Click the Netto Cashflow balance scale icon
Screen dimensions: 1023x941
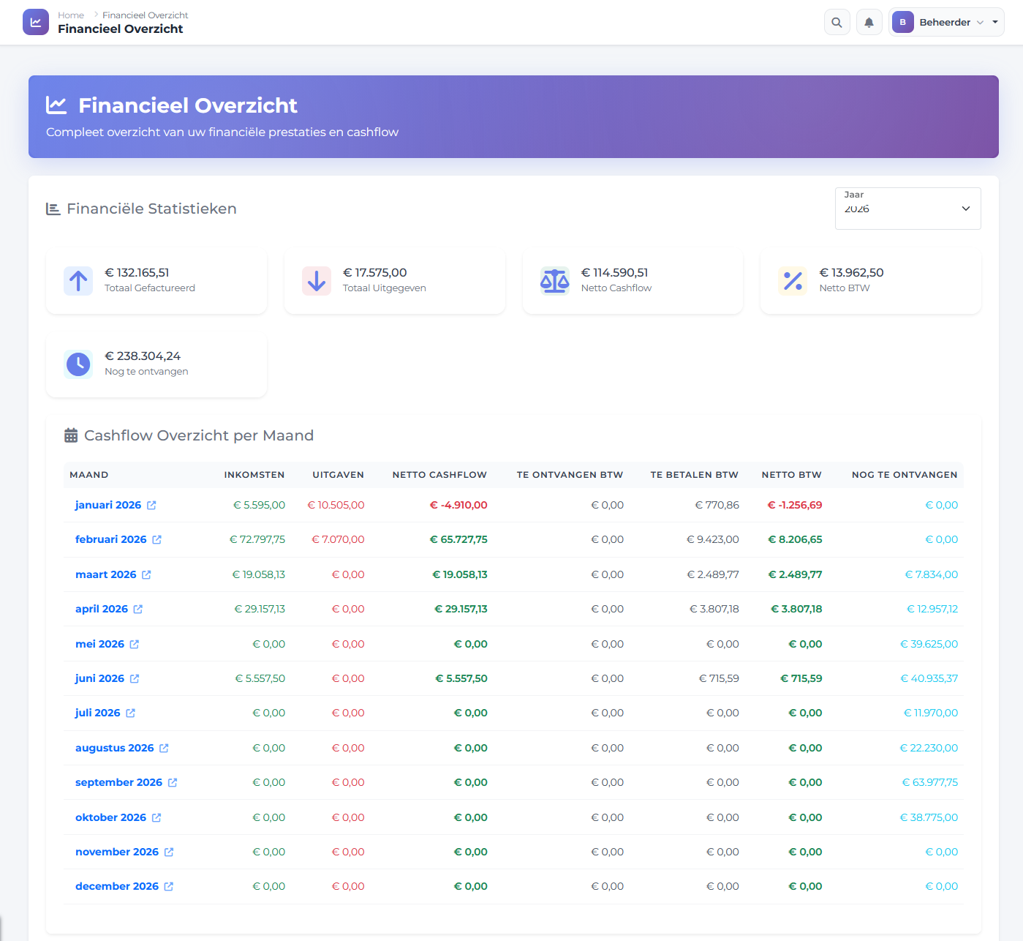coord(554,281)
